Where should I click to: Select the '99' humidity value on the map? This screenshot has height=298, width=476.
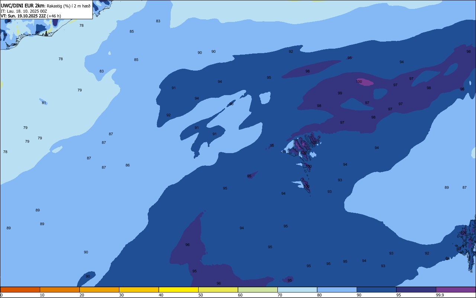[x=340, y=93]
